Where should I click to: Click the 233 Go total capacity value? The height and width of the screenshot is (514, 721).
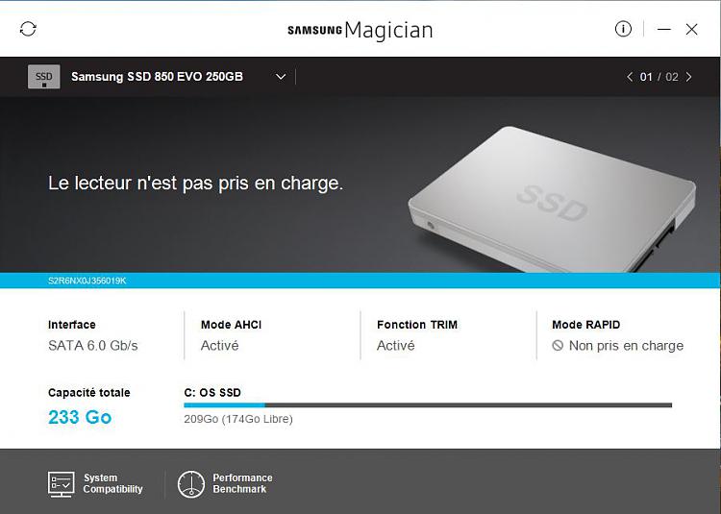(x=80, y=417)
